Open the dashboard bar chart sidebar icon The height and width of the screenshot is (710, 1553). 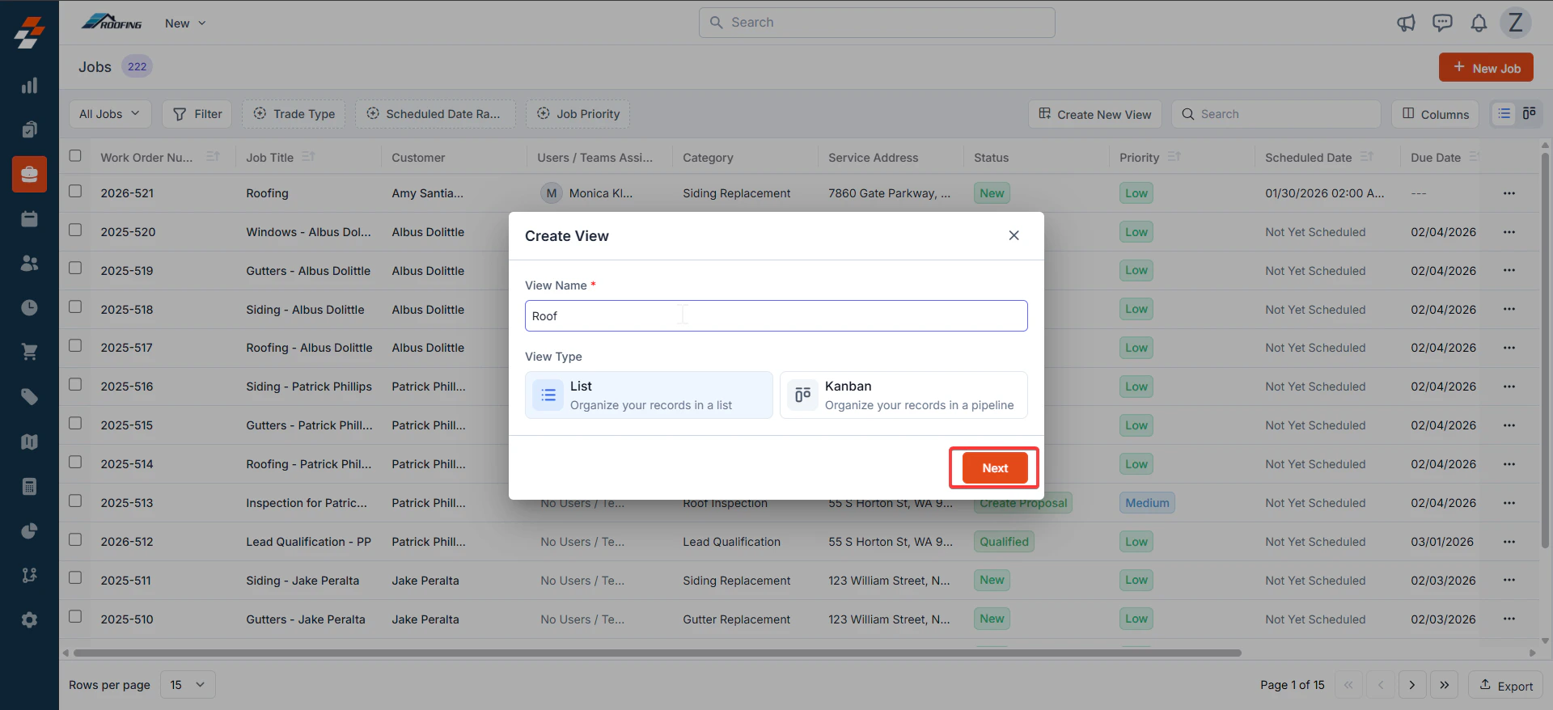pos(29,86)
